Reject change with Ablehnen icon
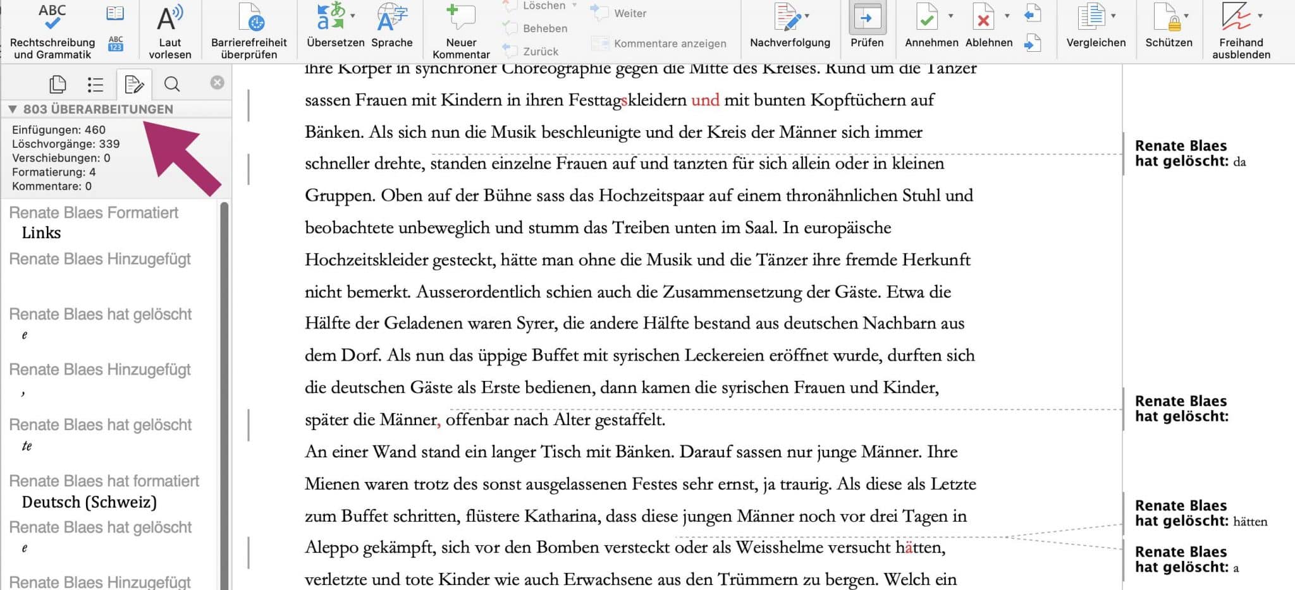 tap(983, 17)
